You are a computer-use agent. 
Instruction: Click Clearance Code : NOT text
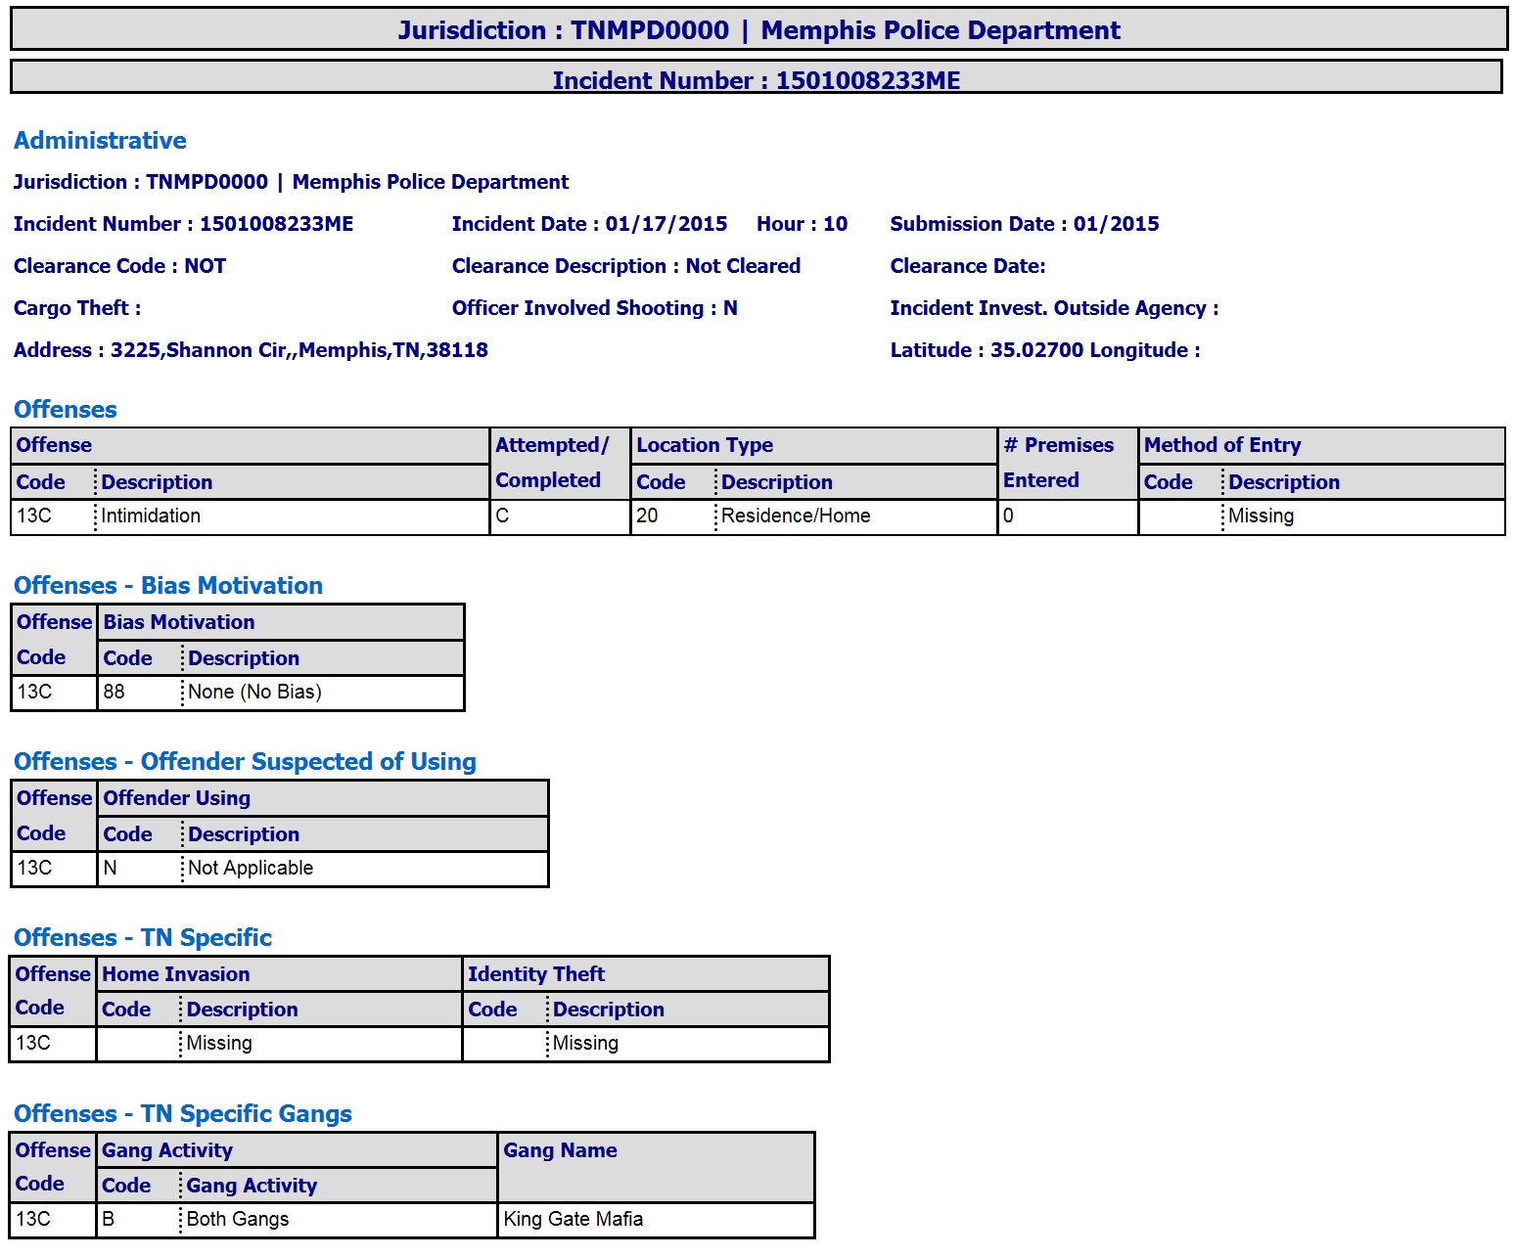[119, 266]
